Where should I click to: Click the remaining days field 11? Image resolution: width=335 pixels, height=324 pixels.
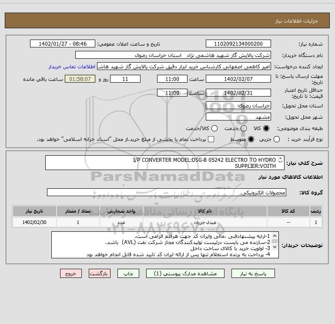(125, 79)
